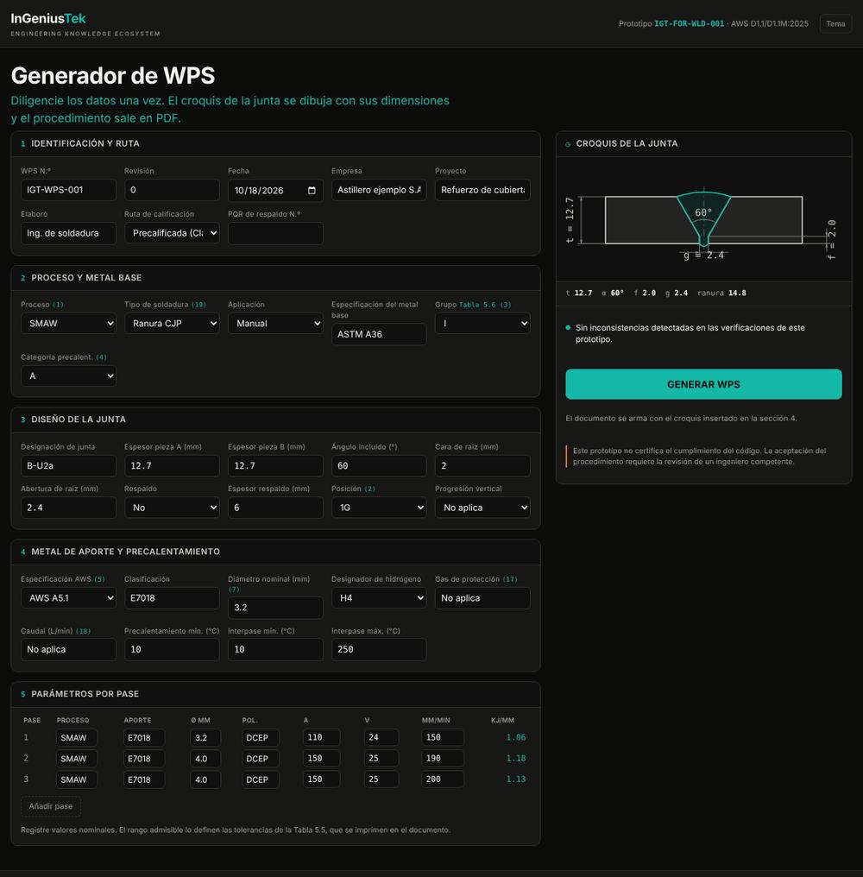The image size is (863, 877).
Task: Open the Ruta de calificación dropdown
Action: coord(172,233)
